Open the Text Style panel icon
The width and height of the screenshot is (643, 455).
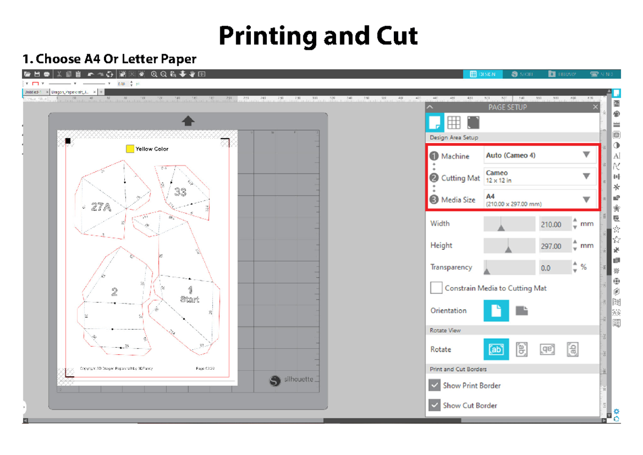click(x=617, y=155)
